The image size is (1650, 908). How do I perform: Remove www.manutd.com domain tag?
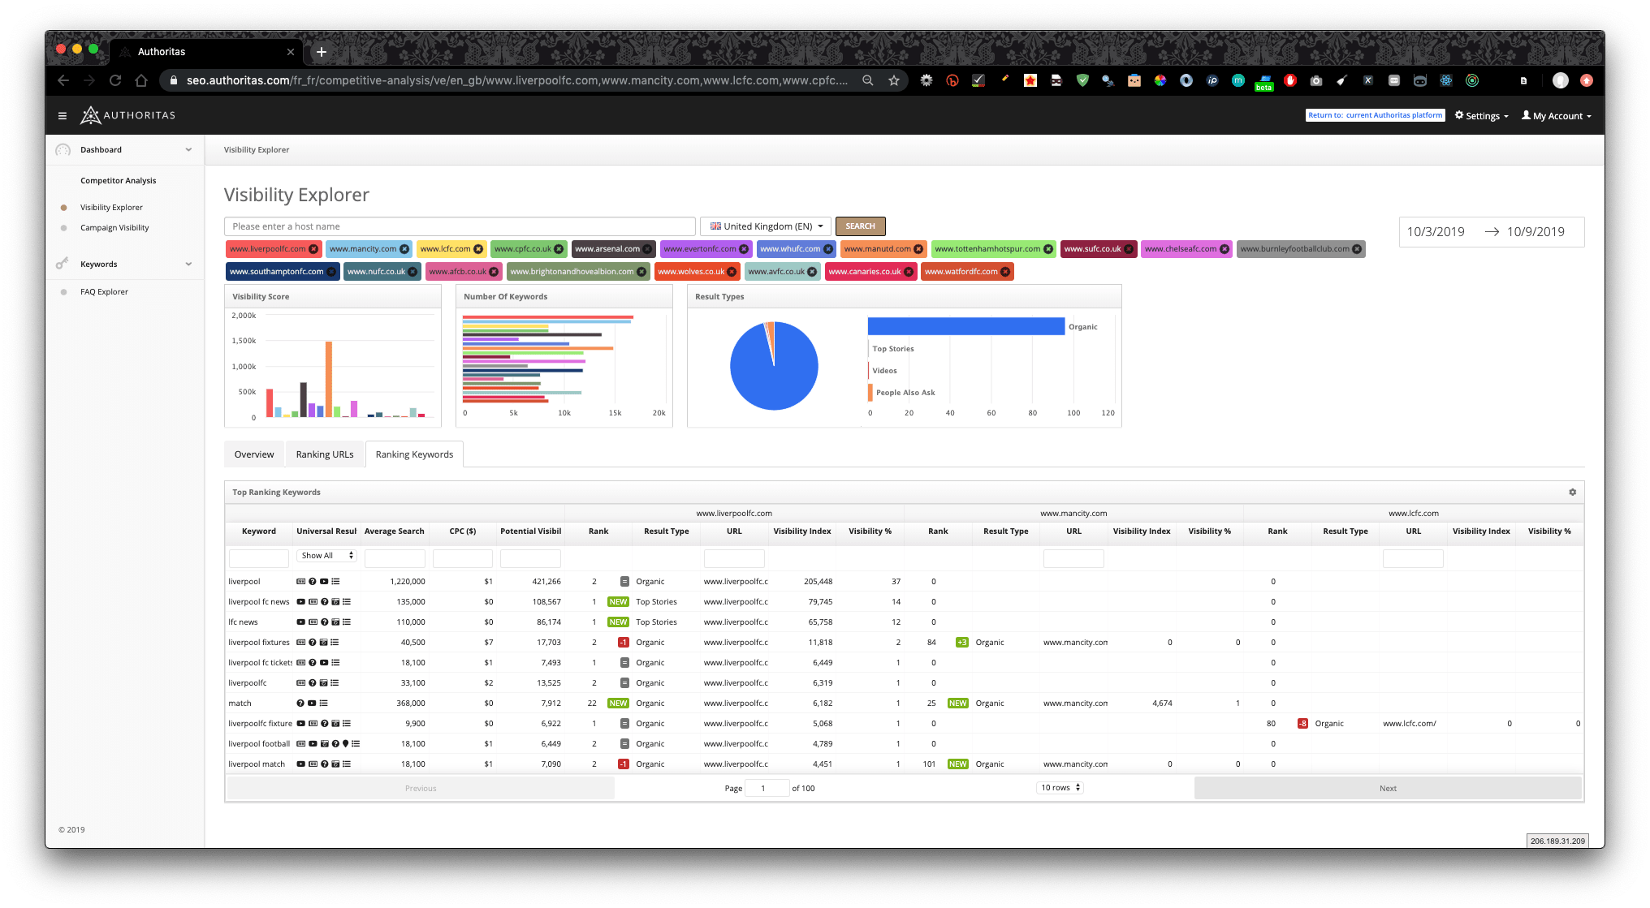(918, 249)
